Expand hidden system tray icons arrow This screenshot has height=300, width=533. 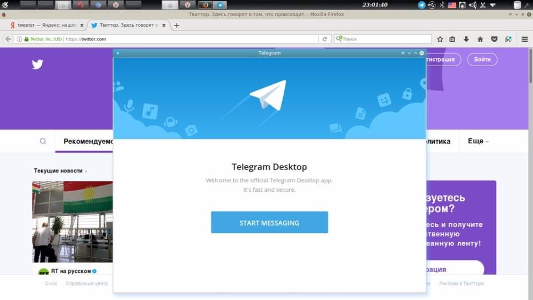[x=492, y=5]
